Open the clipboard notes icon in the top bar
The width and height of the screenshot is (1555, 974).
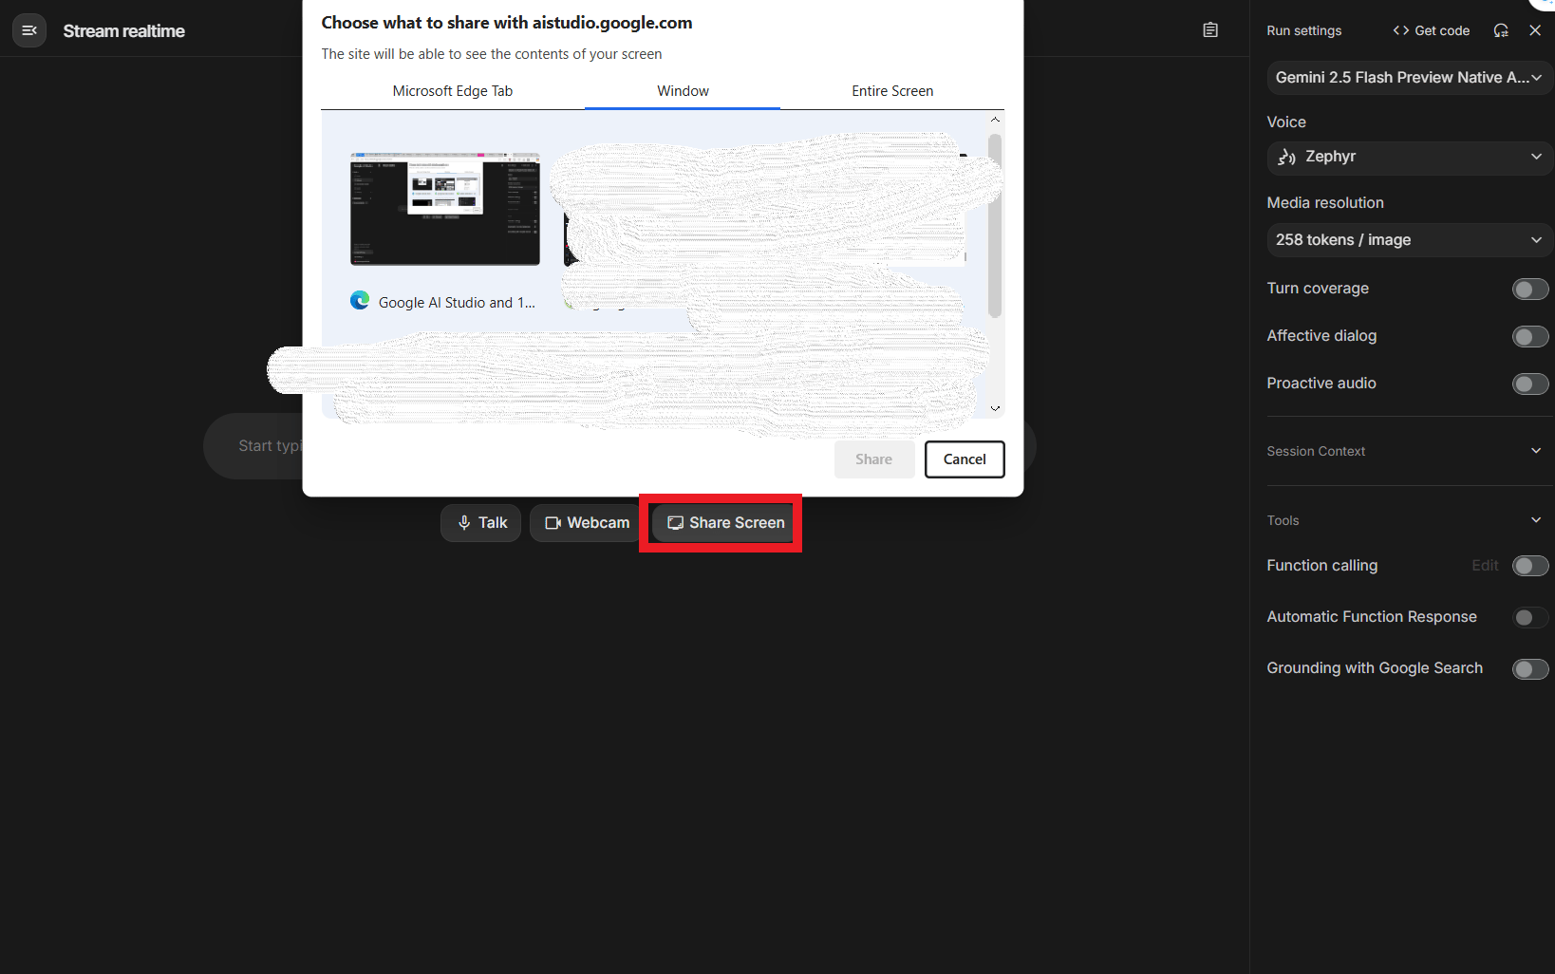[1210, 30]
